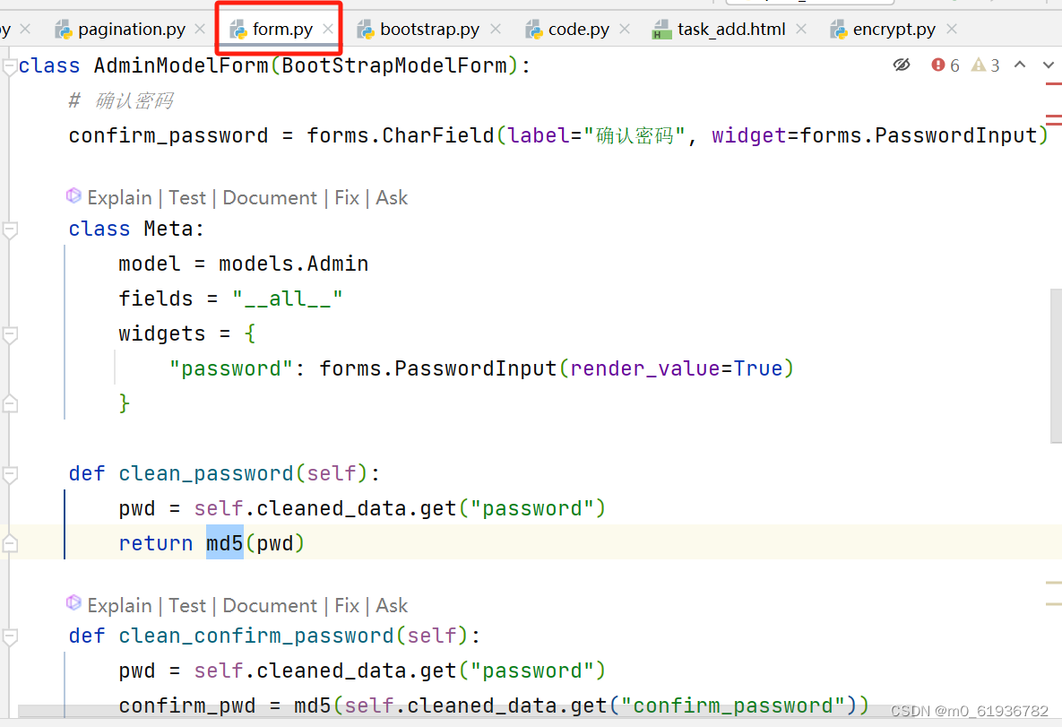Screen dimensions: 1062x727
Task: Click the Explain AI action link
Action: point(119,196)
